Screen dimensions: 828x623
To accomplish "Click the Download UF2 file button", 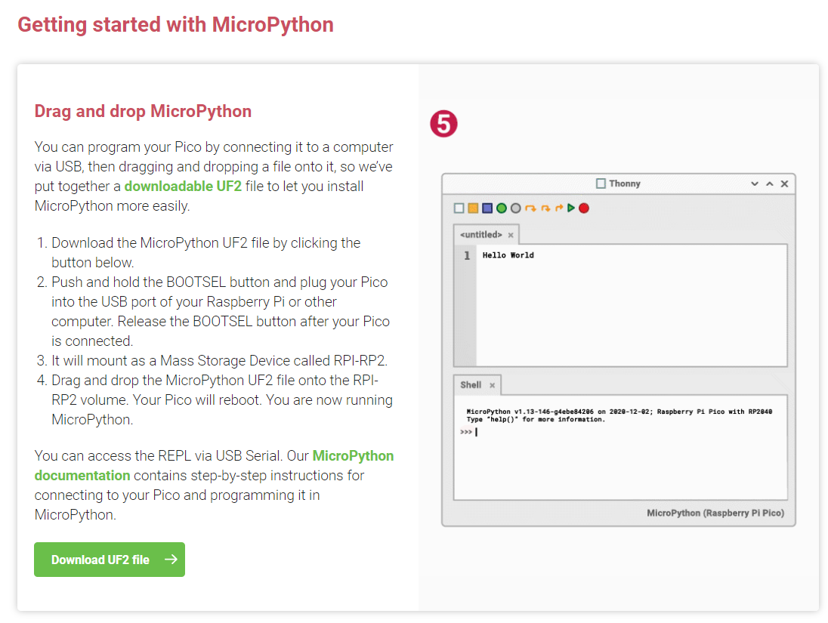I will 110,560.
